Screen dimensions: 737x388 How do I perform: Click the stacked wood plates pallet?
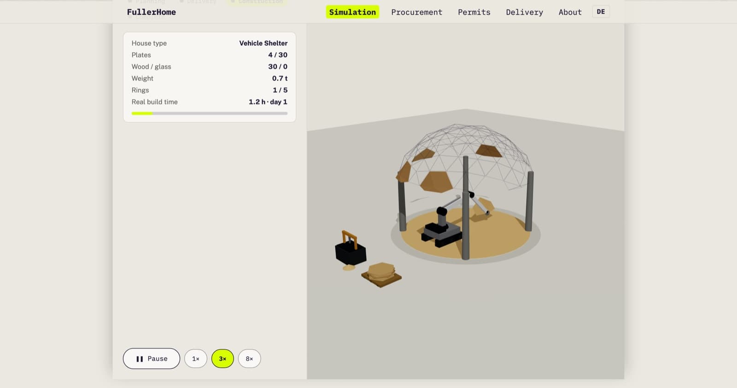381,274
